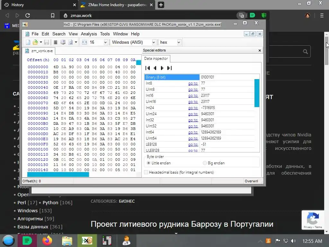Click the Open file folder icon in HxD
This screenshot has height=247, width=329.
(35, 42)
